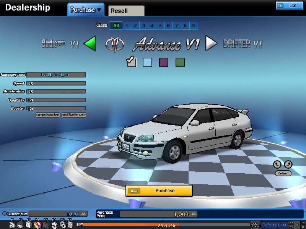Select the checked white car color
The width and height of the screenshot is (306, 229).
(131, 62)
